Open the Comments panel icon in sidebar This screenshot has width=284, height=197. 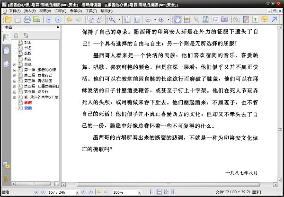[x=6, y=165]
